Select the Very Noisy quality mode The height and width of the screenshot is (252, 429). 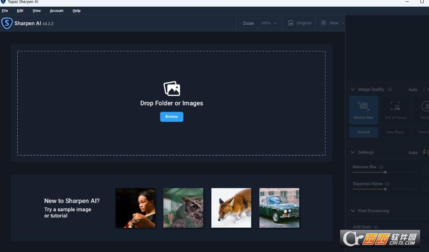click(395, 132)
